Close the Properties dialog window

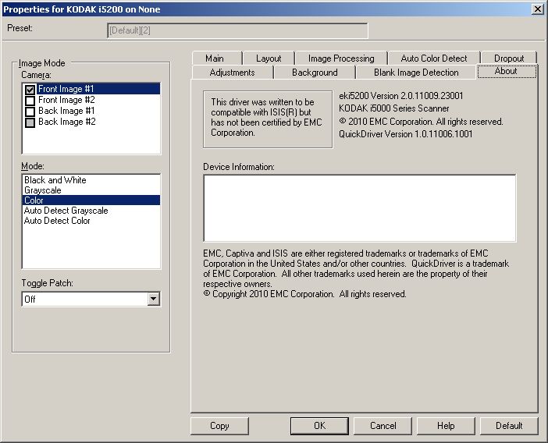[538, 9]
